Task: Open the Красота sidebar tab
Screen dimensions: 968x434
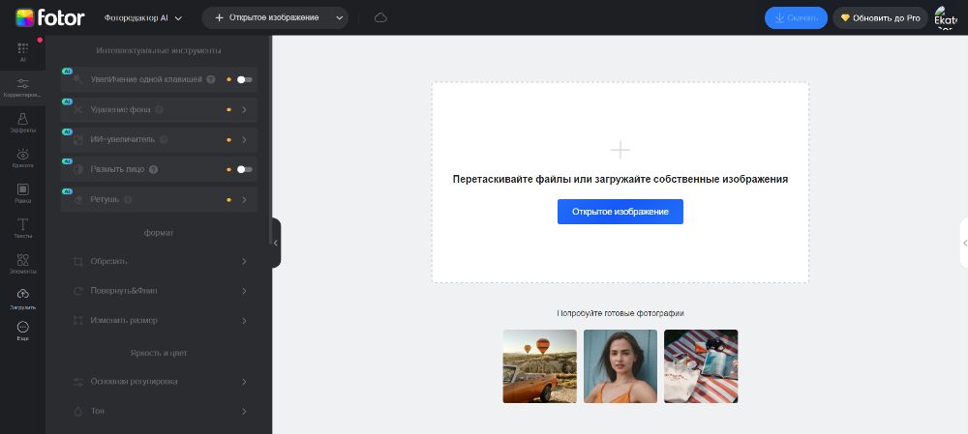Action: (23, 158)
